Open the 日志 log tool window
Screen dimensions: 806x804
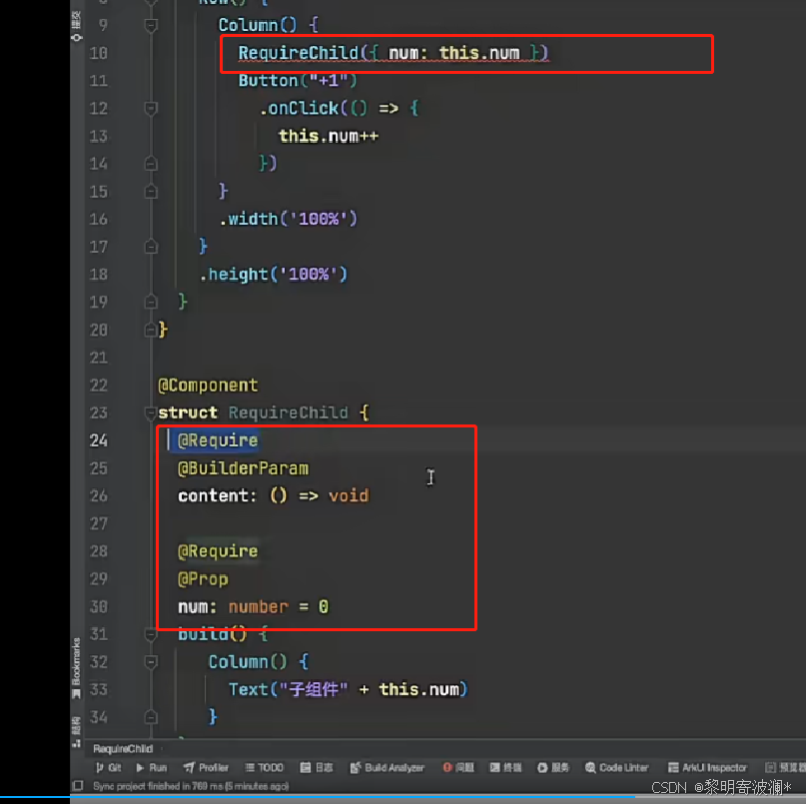point(317,767)
